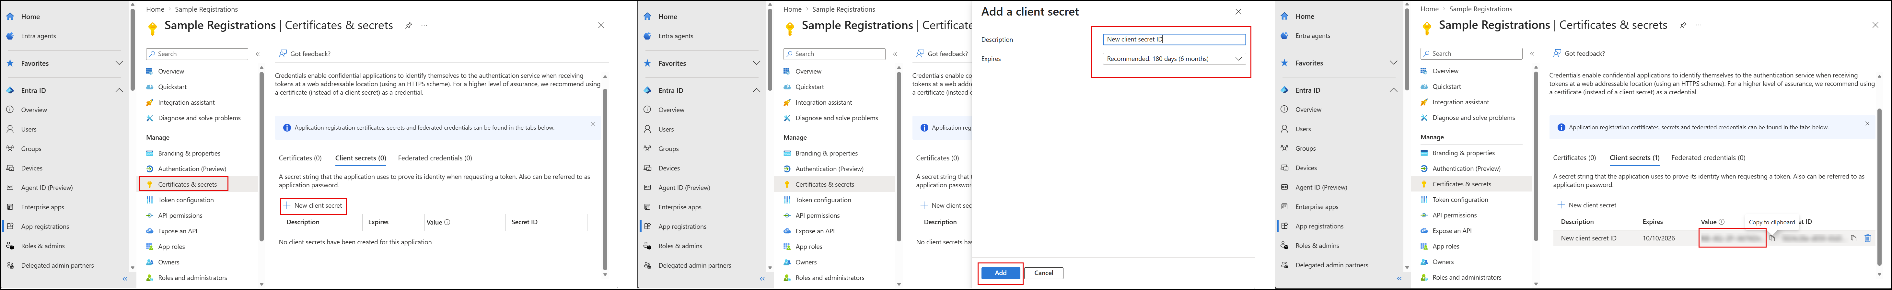
Task: Open Roles & admins in the left screenshot
Action: (42, 246)
